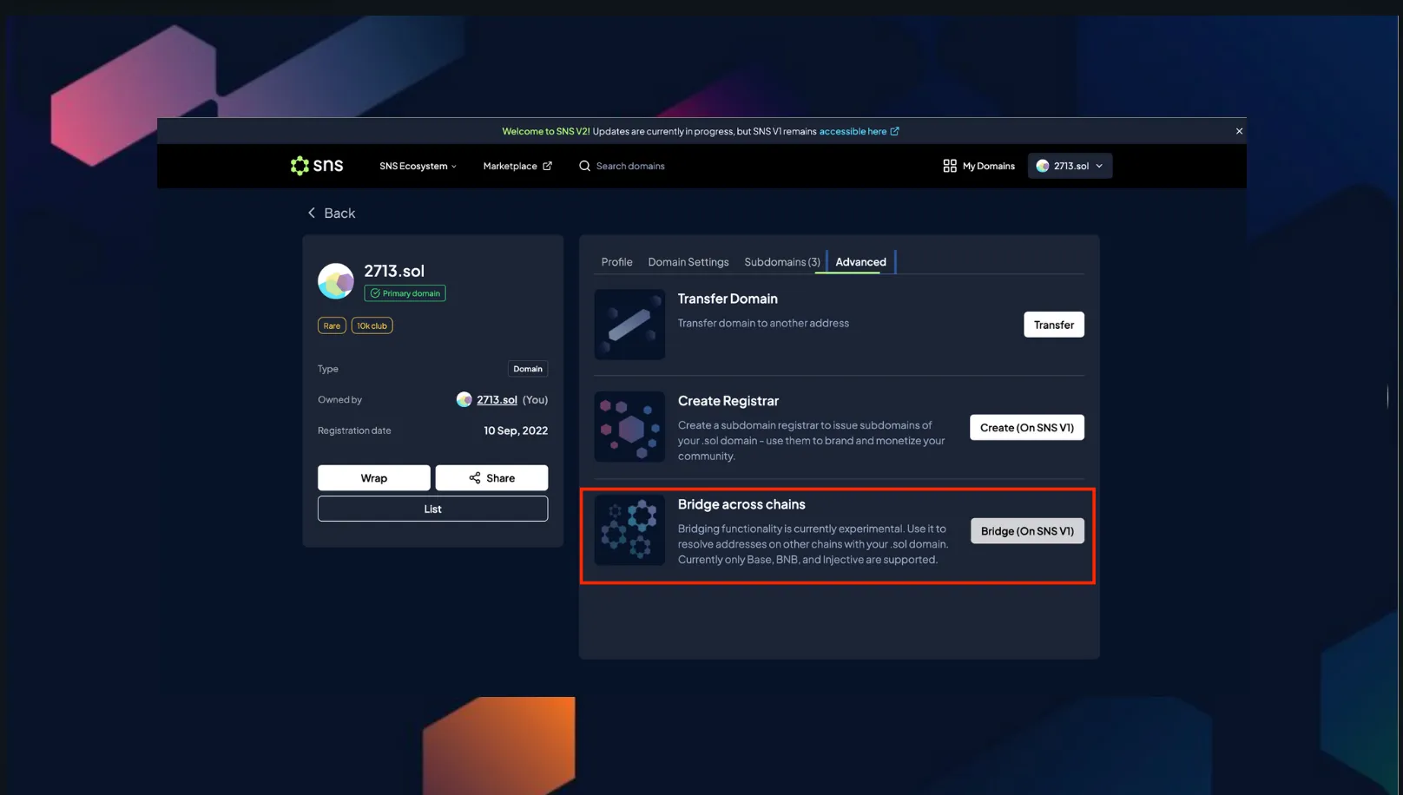Click the back arrow chevron

click(x=312, y=214)
